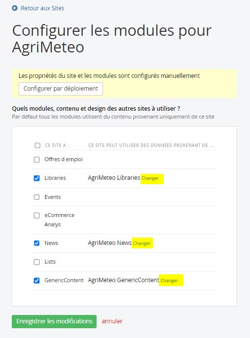Image resolution: width=250 pixels, height=338 pixels.
Task: Enable the Events module checkbox
Action: point(37,197)
